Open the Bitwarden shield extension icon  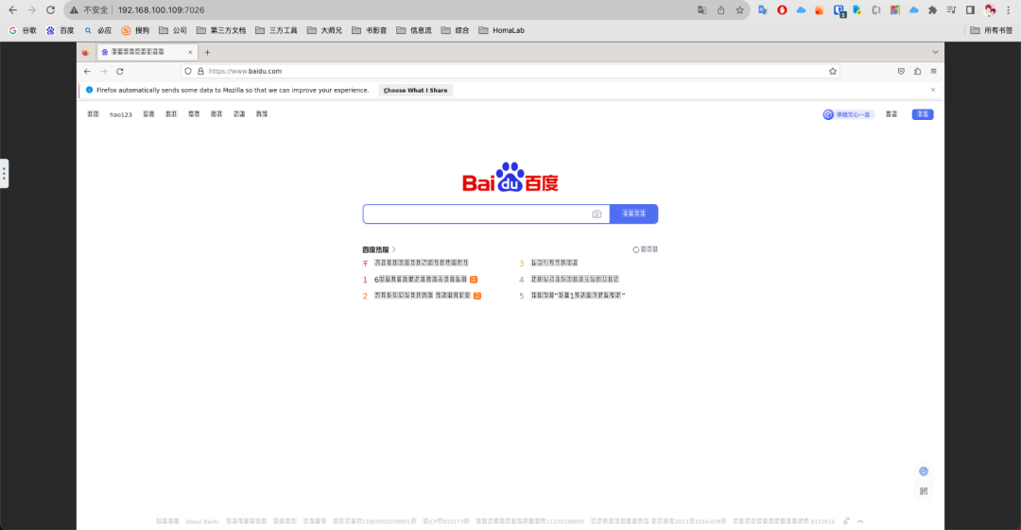[839, 10]
